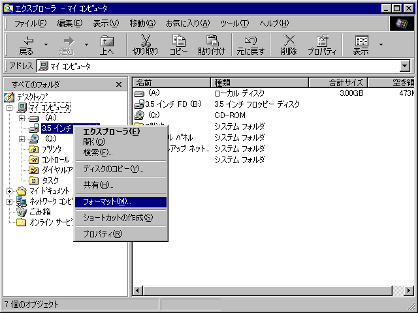The image size is (418, 313).
Task: Choose エクスプローラ(E) from context menu
Action: 121,131
